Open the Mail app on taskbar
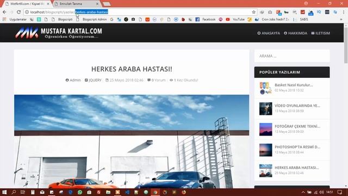This screenshot has width=348, height=196. click(x=42, y=192)
